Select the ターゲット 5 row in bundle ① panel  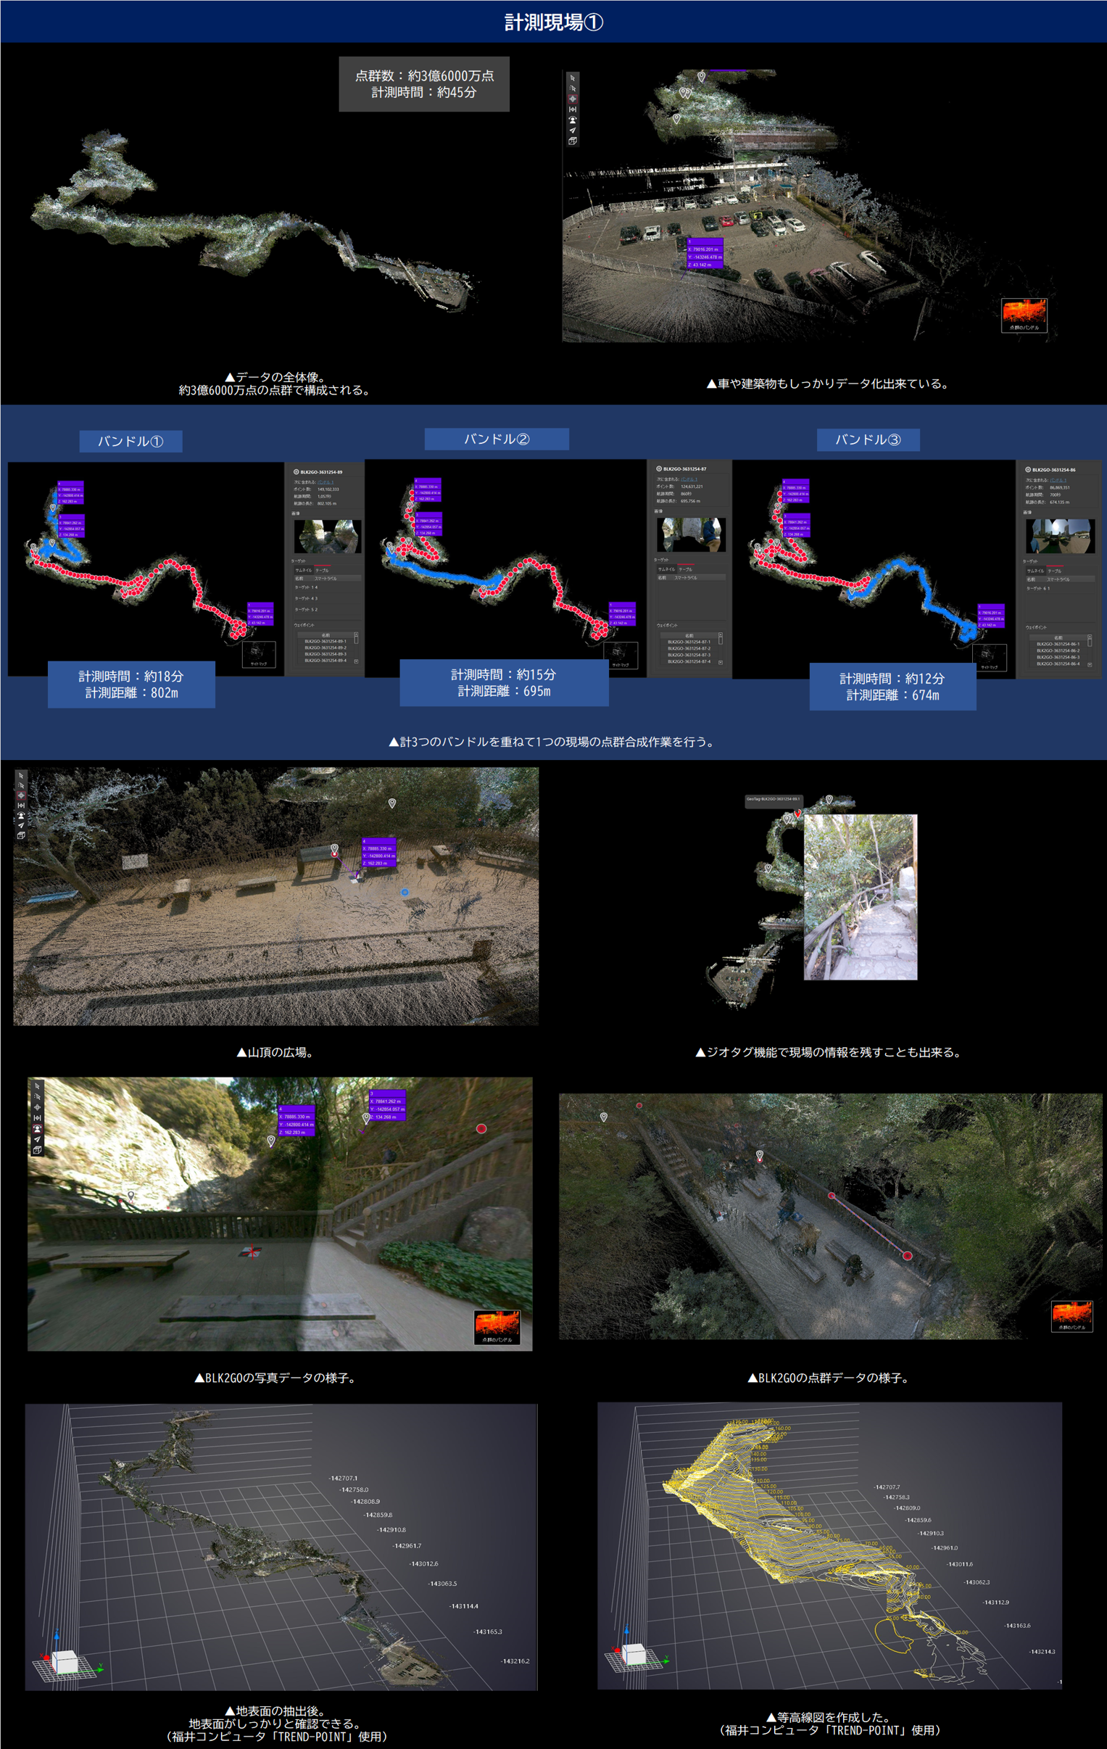coord(328,610)
